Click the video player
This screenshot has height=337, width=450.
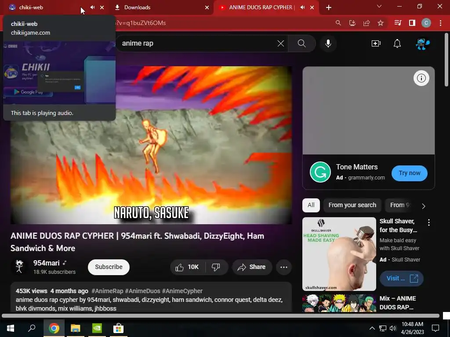click(x=151, y=145)
